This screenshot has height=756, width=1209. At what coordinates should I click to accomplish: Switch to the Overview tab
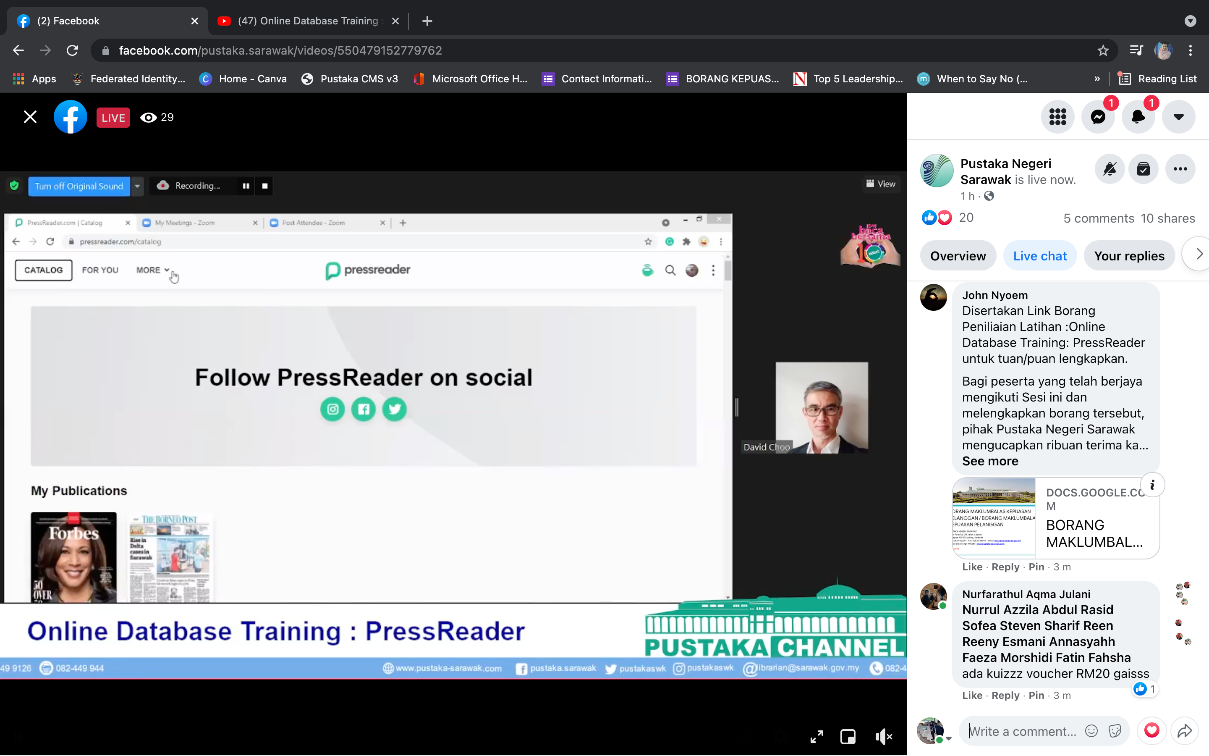958,256
